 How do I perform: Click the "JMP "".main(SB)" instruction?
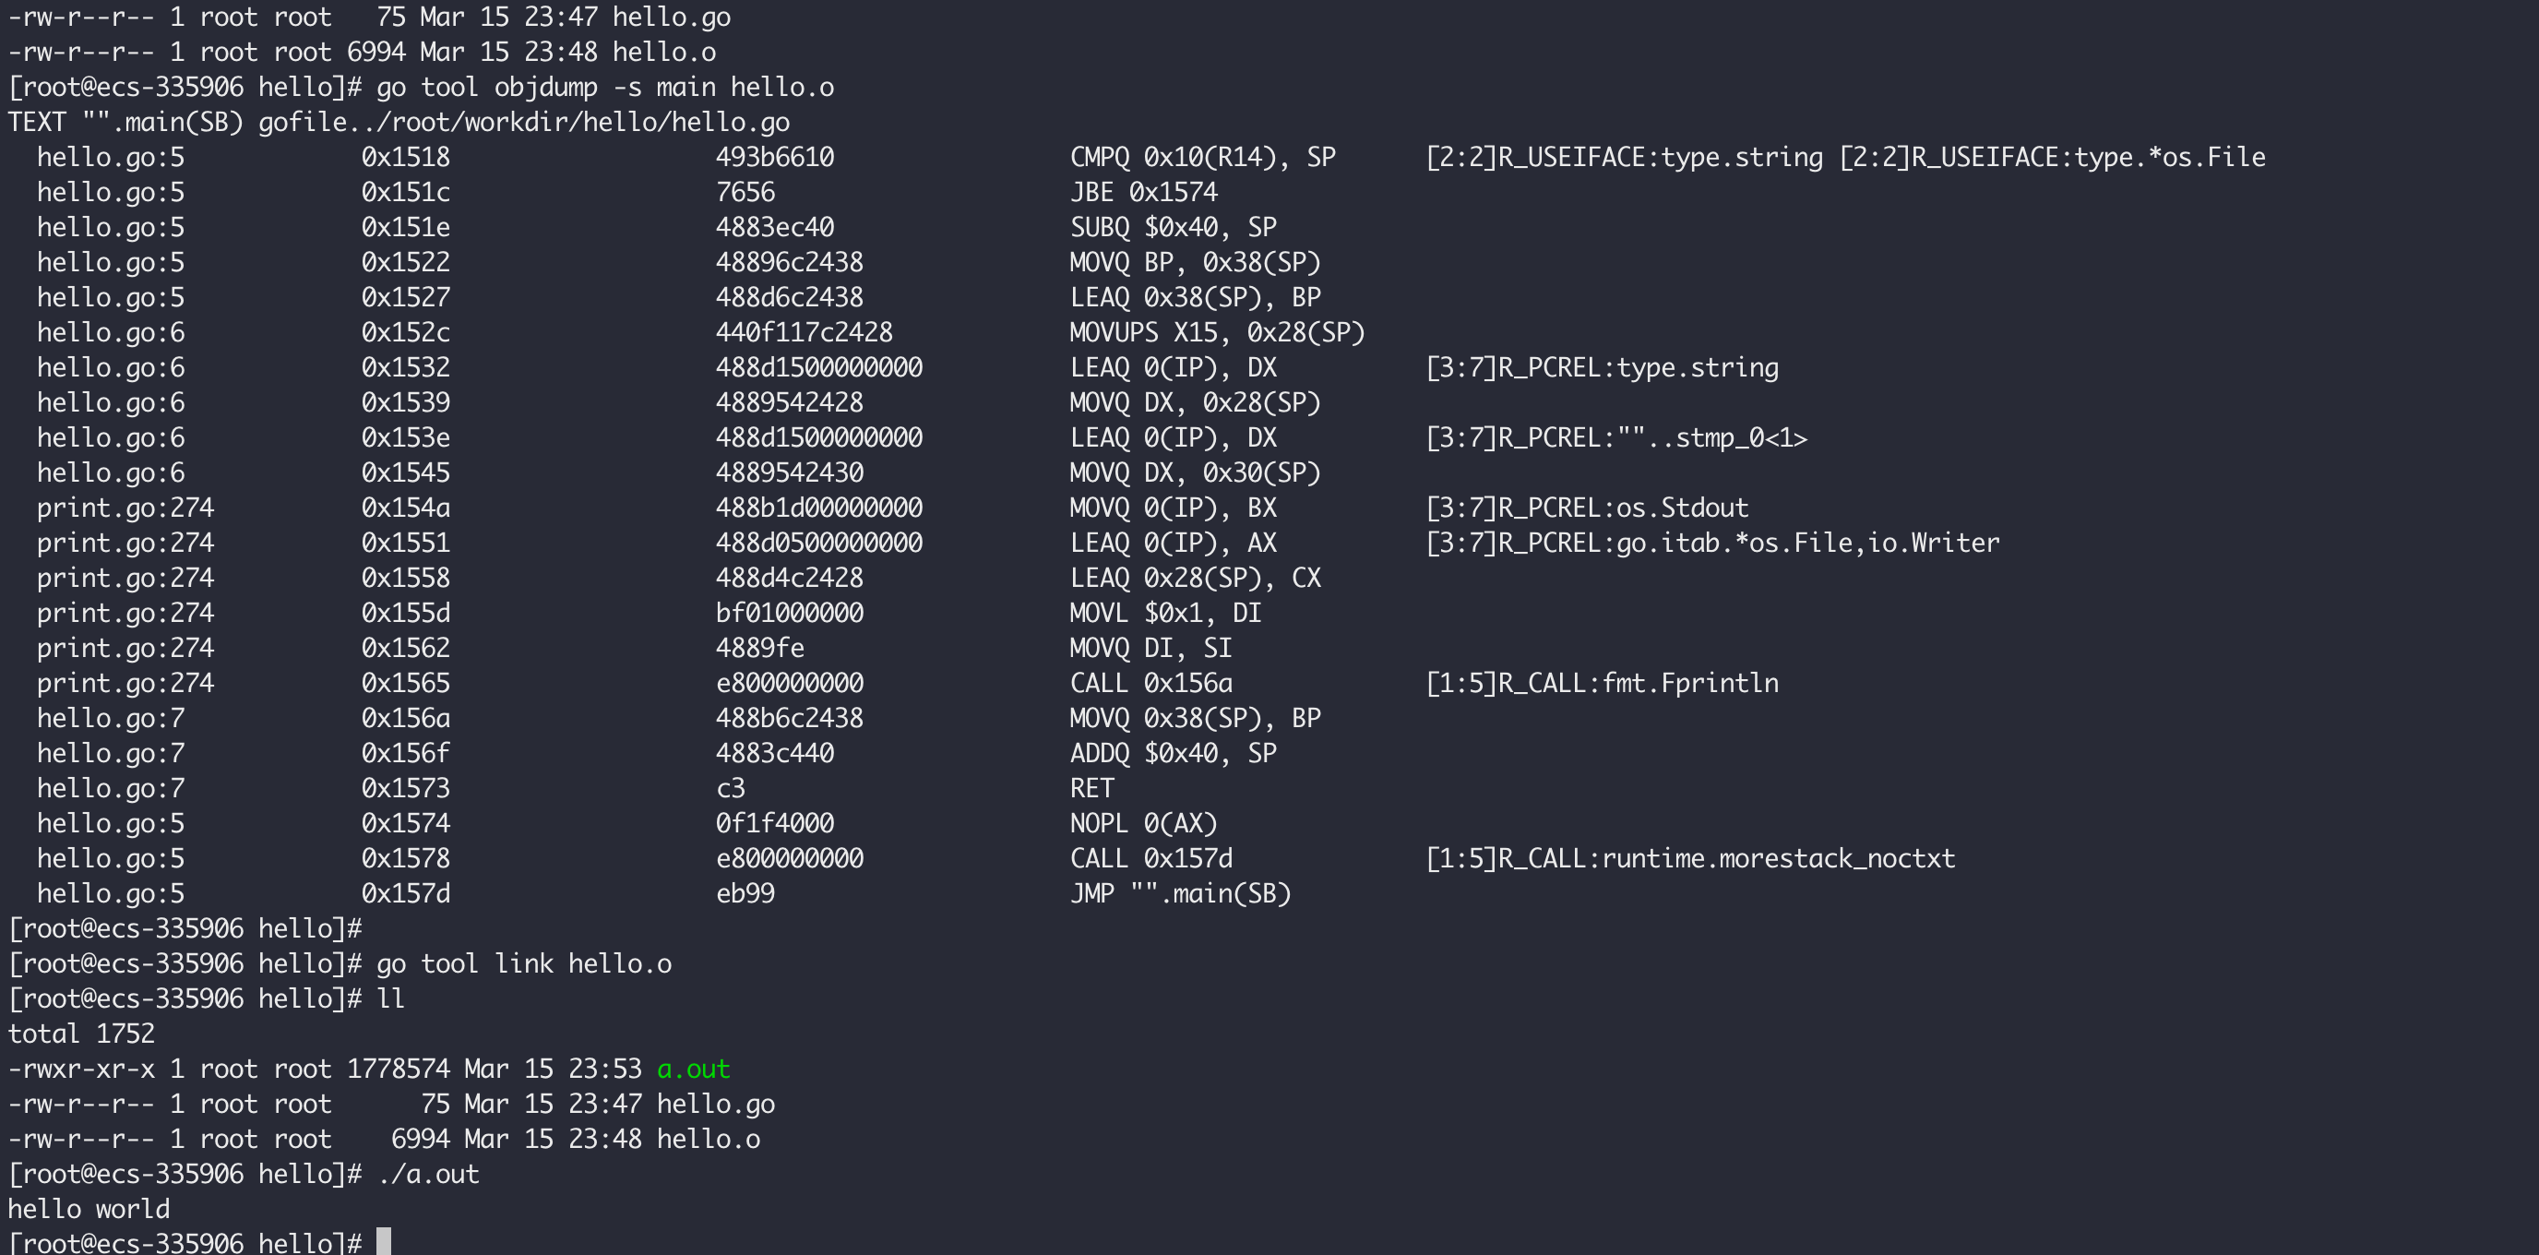[1180, 893]
